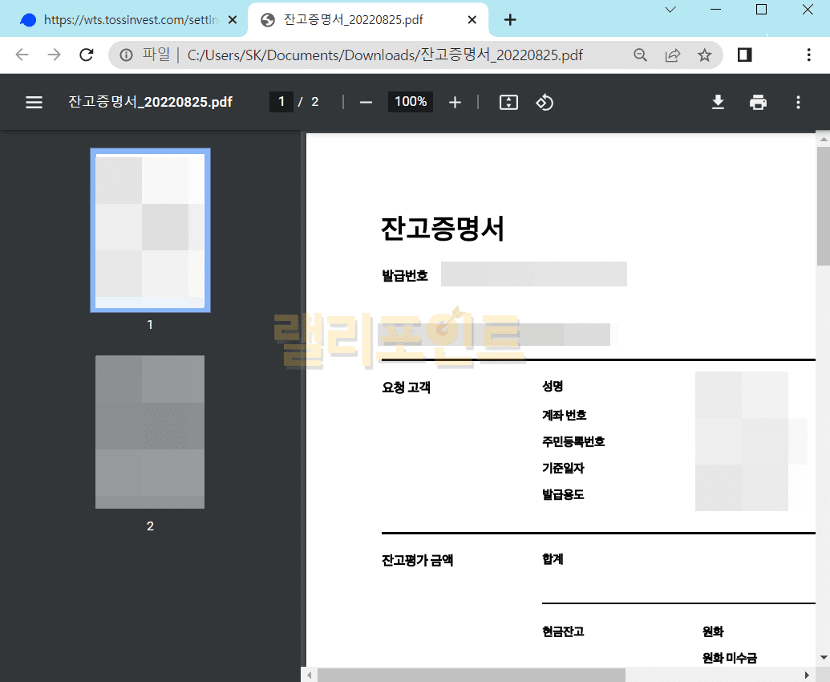The image size is (830, 682).
Task: Print the PDF document
Action: (x=758, y=103)
